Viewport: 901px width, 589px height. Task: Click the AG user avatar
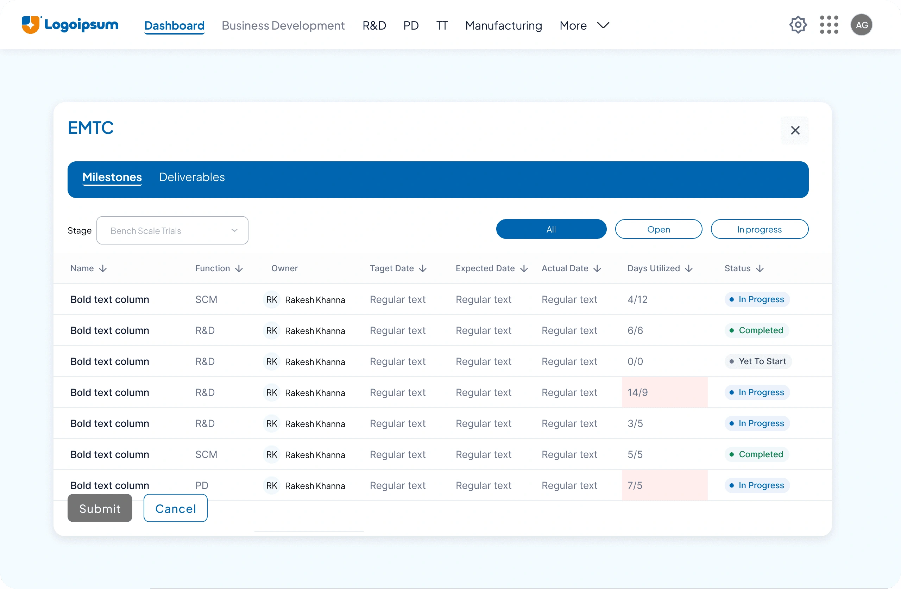pyautogui.click(x=861, y=25)
